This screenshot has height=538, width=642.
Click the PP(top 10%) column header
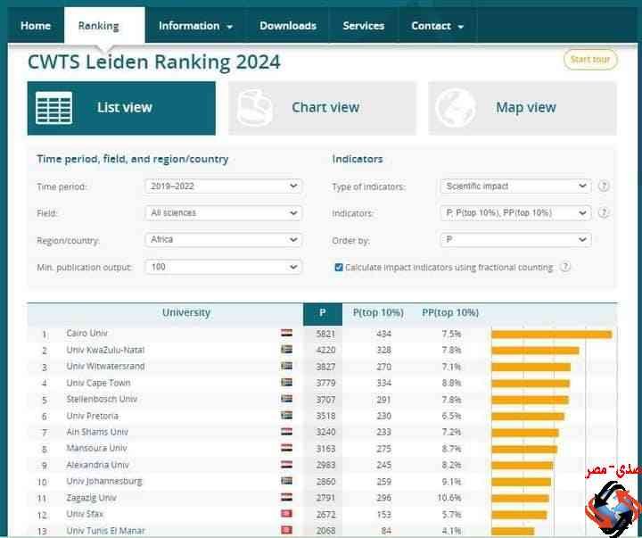coord(450,313)
